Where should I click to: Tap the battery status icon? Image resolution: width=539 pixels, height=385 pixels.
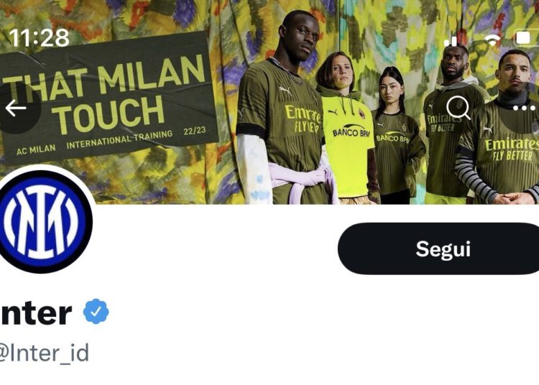525,38
